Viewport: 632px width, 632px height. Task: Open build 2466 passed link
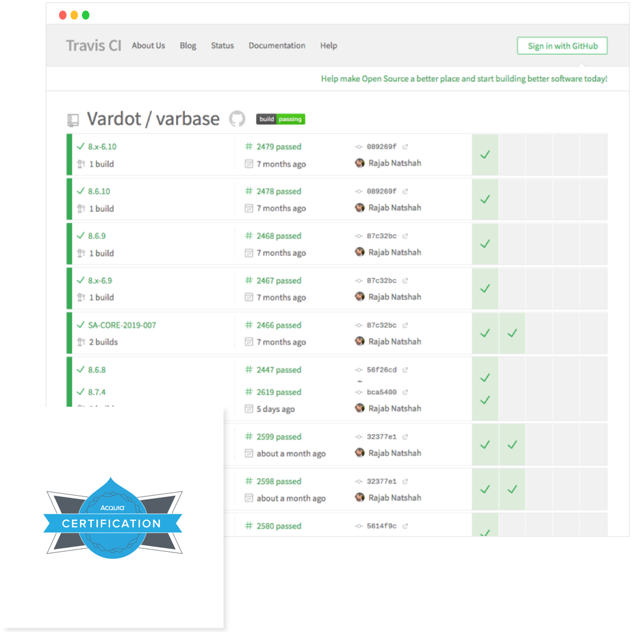(x=279, y=325)
